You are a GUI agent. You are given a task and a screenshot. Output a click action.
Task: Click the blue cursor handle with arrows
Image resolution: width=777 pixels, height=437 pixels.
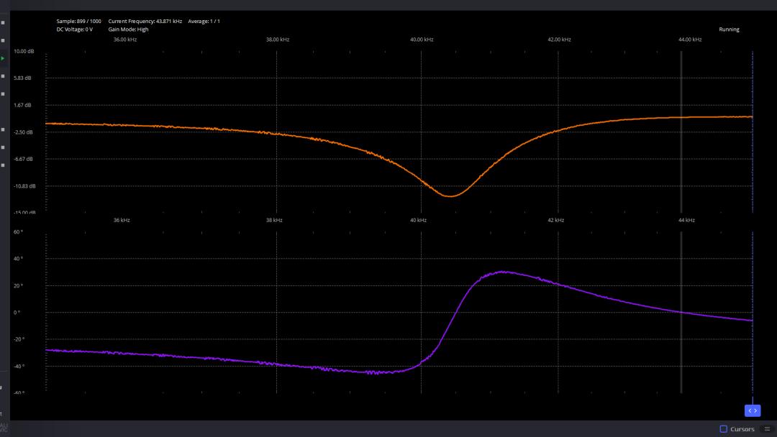click(x=752, y=410)
